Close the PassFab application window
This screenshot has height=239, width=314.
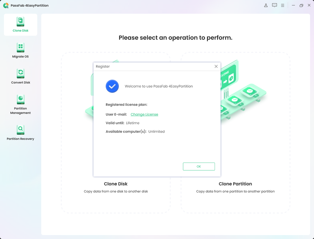[x=309, y=5]
